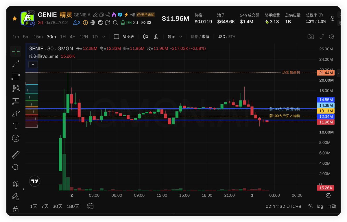Click the yellow lightning bolt icon

tap(126, 15)
